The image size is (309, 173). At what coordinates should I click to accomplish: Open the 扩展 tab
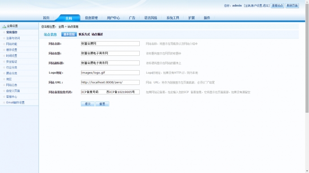pyautogui.click(x=191, y=18)
